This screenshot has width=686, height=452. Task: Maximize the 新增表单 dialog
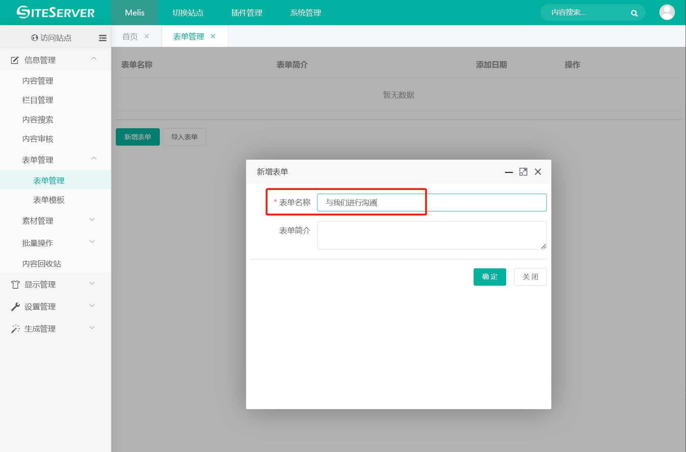click(x=523, y=172)
